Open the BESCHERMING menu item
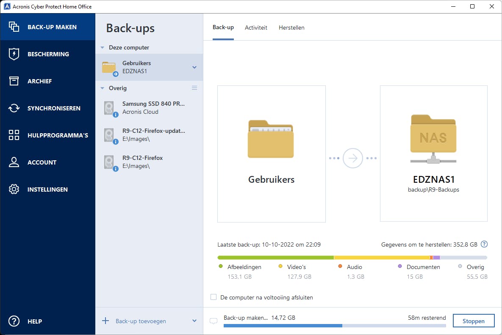502x335 pixels. [48, 54]
